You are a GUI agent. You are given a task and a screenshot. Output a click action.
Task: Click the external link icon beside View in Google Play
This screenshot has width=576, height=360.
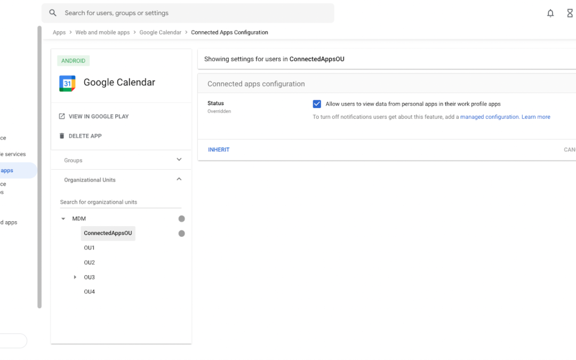pos(62,116)
